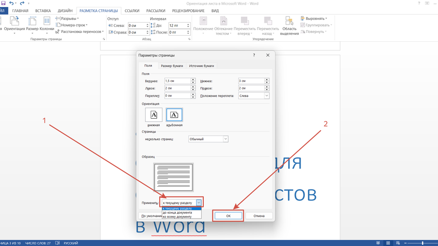Undo the last action
438x246 pixels.
tap(11, 3)
